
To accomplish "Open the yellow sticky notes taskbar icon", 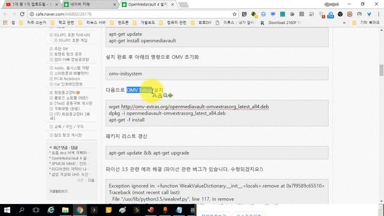I will pyautogui.click(x=109, y=210).
